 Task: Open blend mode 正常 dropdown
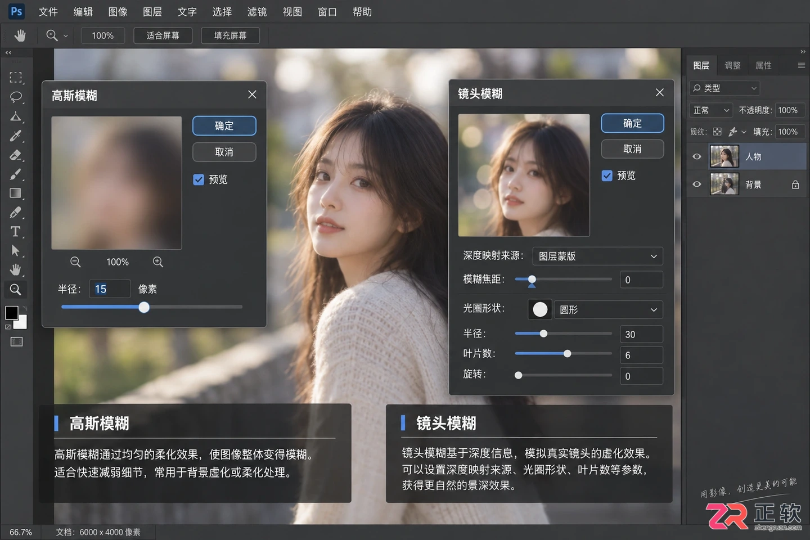tap(711, 110)
